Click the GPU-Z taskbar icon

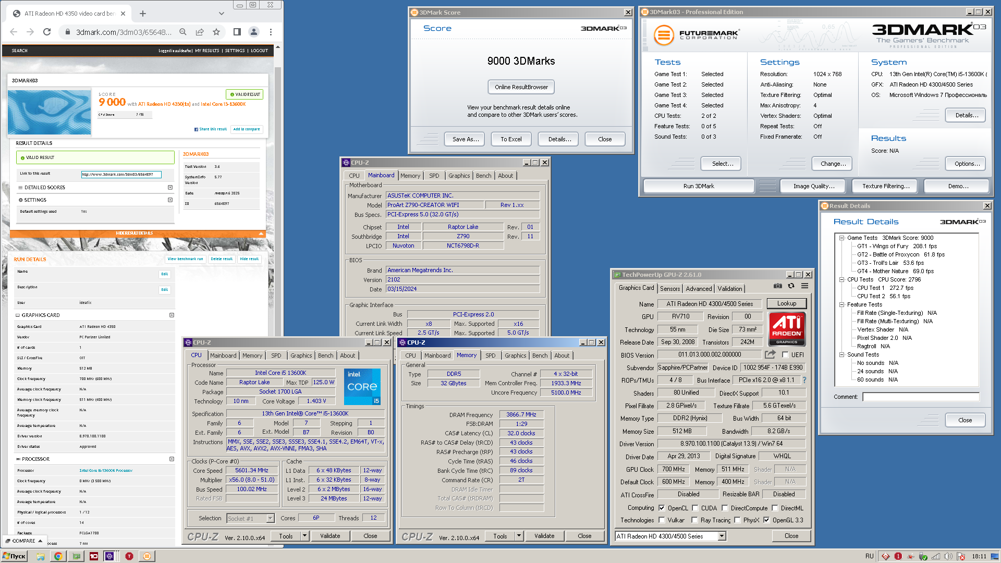76,556
